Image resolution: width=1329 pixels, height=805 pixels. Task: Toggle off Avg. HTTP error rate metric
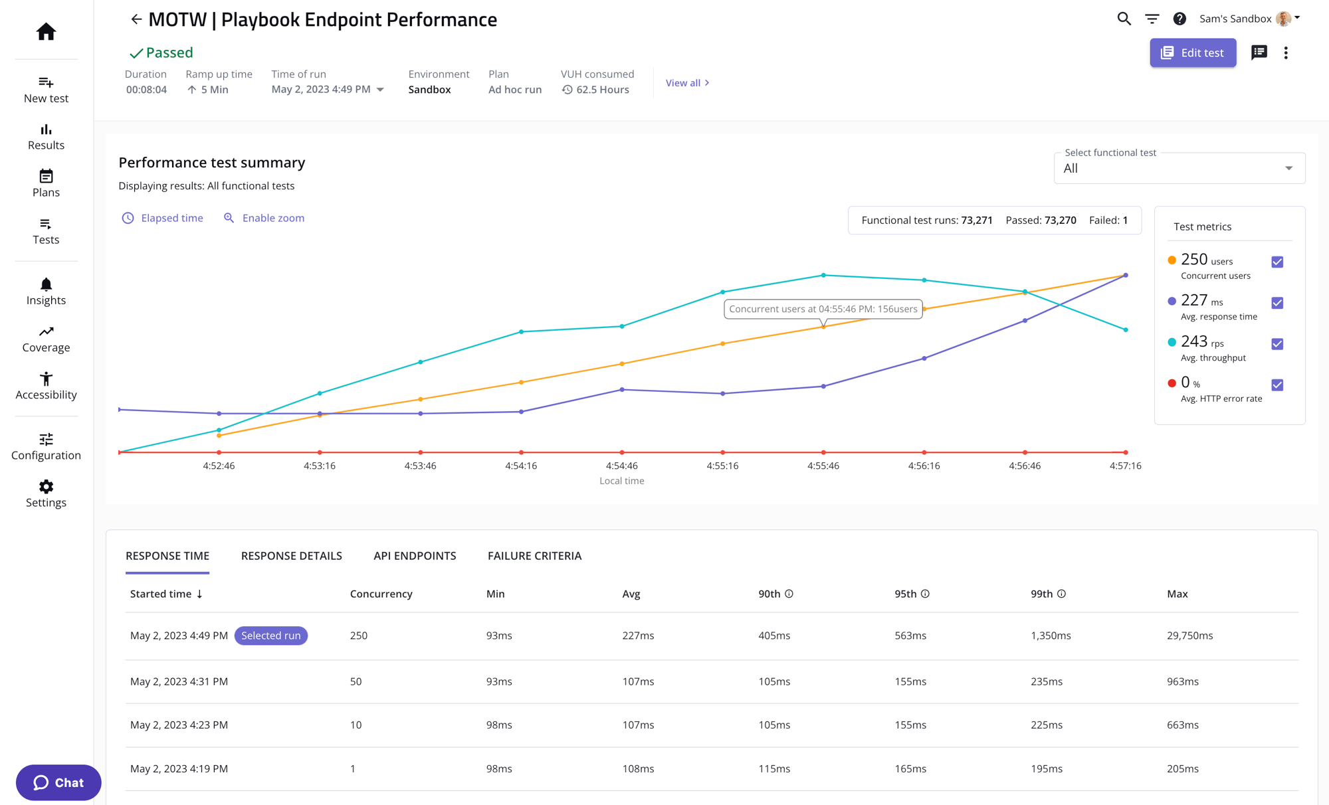(1277, 385)
